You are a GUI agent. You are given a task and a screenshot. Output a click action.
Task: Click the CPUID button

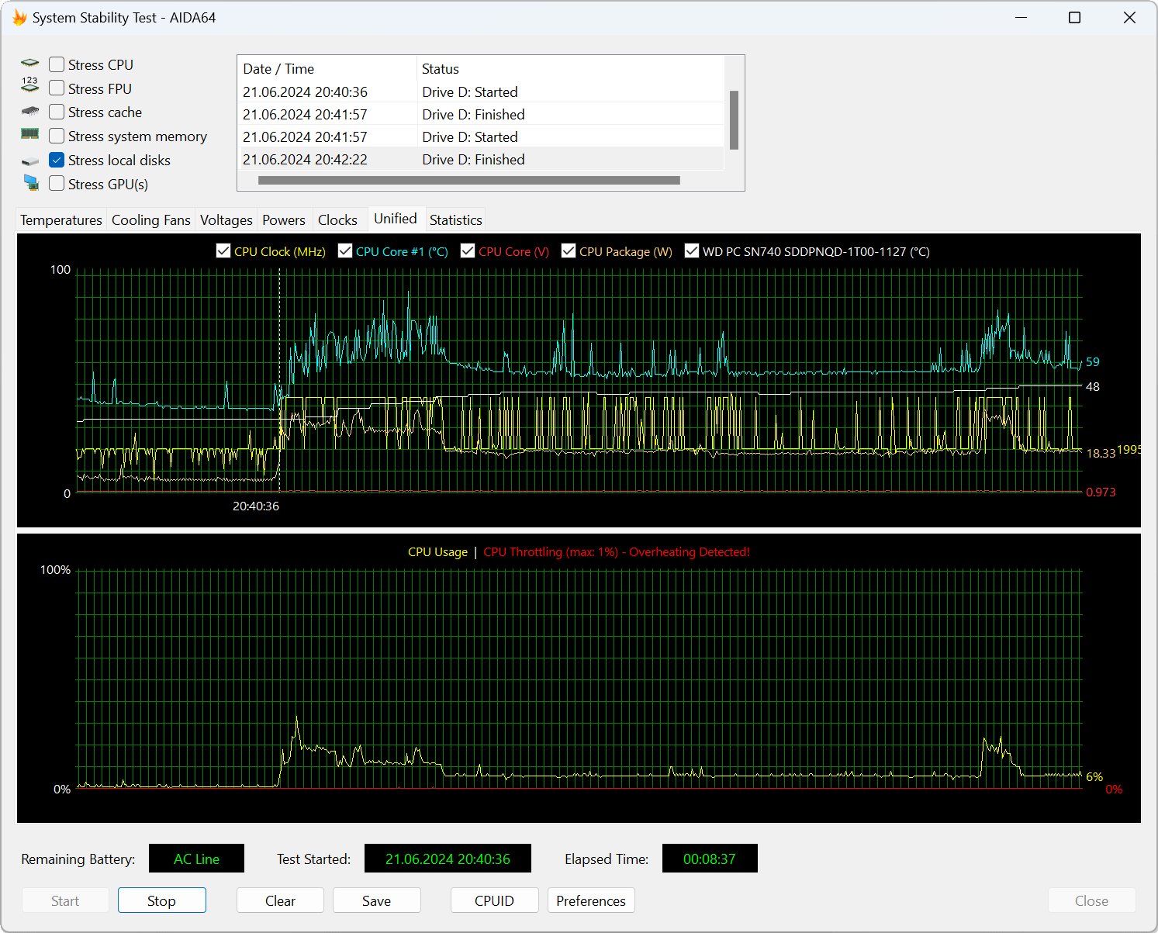494,900
